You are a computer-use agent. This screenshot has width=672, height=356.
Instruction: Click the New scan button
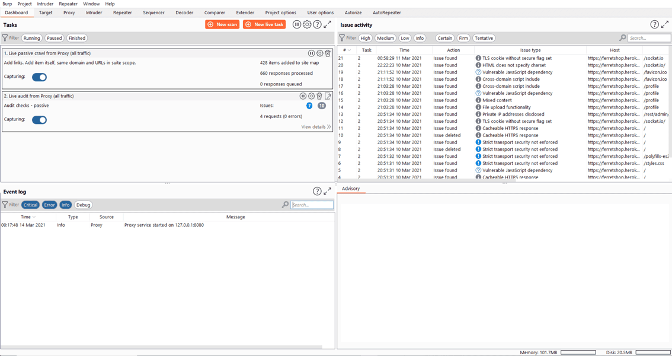pos(222,24)
